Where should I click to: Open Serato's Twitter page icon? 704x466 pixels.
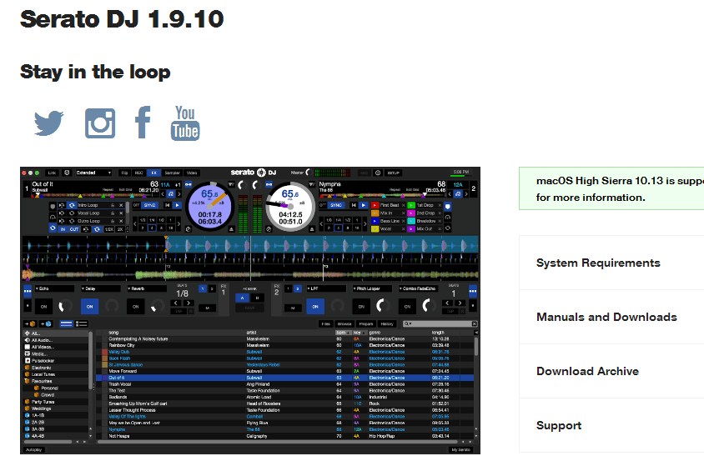tap(48, 123)
